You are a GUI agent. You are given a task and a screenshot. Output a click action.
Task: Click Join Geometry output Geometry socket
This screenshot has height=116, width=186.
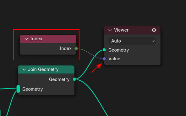point(74,79)
